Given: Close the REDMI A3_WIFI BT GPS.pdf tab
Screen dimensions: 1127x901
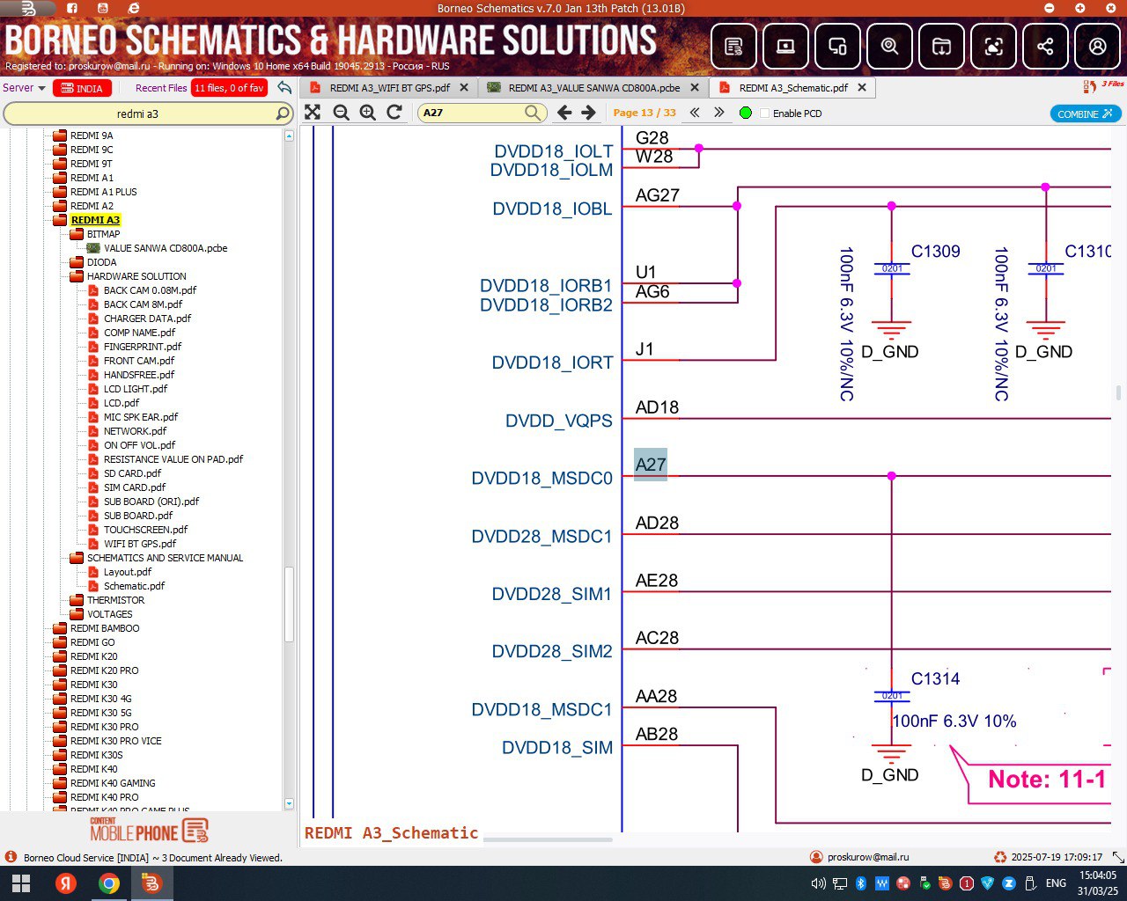Looking at the screenshot, I should (x=464, y=88).
